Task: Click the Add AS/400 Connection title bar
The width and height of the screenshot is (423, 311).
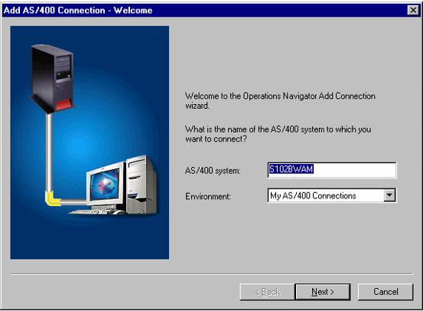Action: click(x=205, y=10)
